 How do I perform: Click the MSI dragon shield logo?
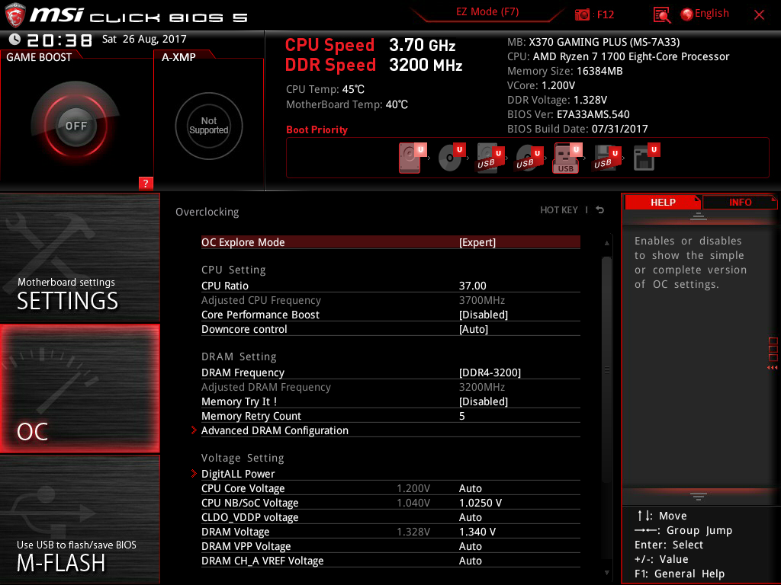[15, 15]
